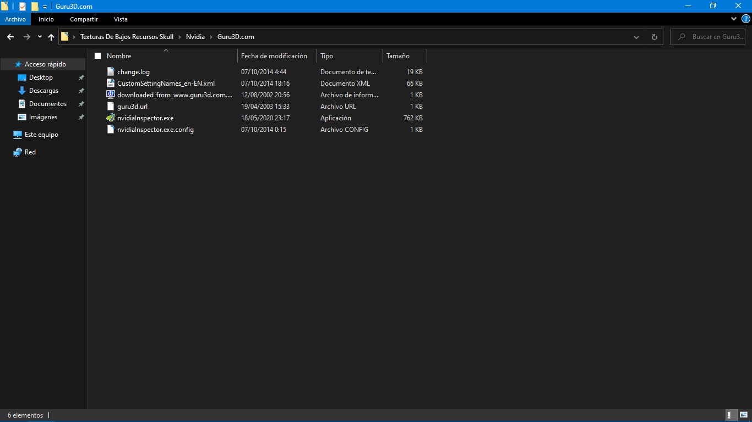This screenshot has height=422, width=752.
Task: Open help with the question mark icon
Action: point(746,19)
